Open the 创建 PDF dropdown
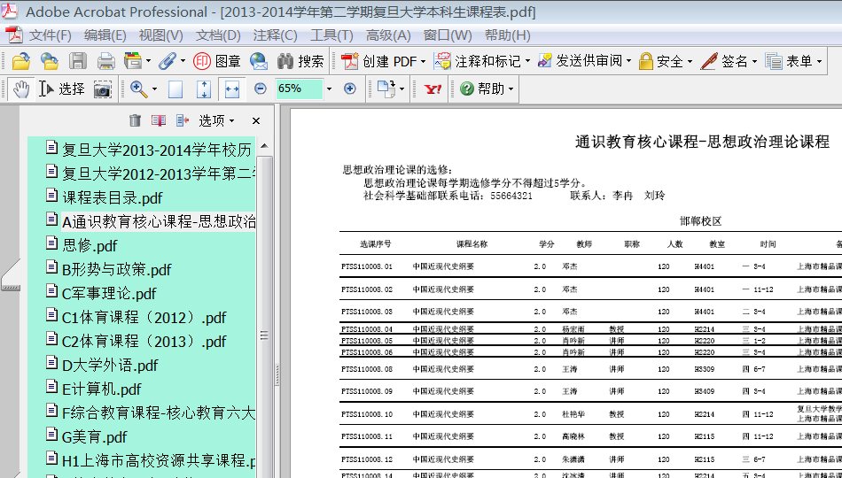Screen dimensions: 842x478 pyautogui.click(x=384, y=61)
